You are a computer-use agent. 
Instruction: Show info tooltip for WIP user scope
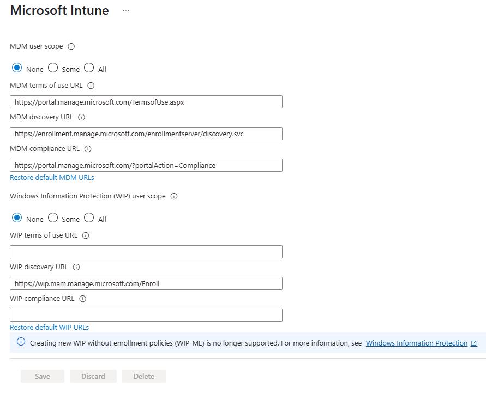(174, 196)
